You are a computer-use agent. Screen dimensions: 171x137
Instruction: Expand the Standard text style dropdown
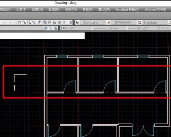pos(92,23)
